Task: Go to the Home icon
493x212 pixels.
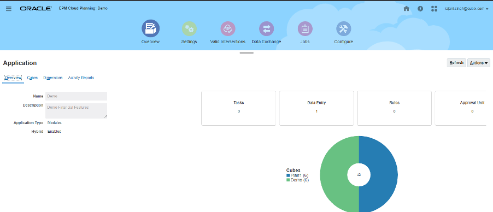Action: 406,9
